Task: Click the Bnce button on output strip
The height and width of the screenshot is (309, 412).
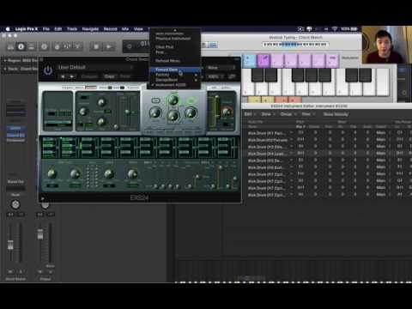Action: pyautogui.click(x=51, y=266)
